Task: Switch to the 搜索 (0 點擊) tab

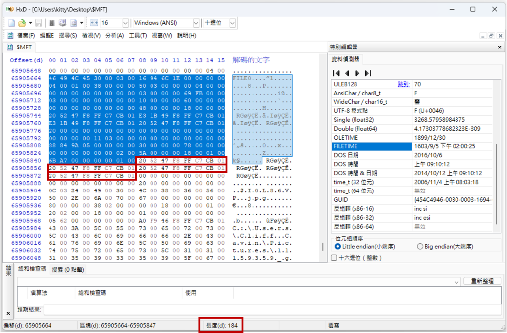Action: (x=68, y=269)
